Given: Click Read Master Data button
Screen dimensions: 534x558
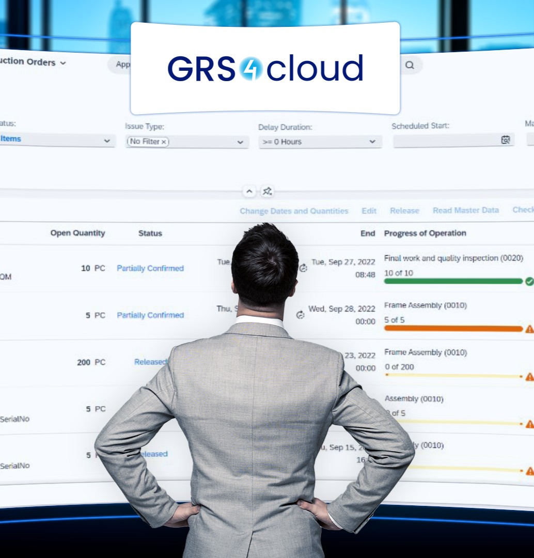Looking at the screenshot, I should (466, 210).
